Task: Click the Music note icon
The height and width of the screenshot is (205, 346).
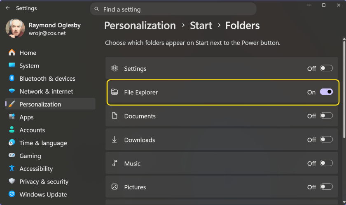Action: [x=115, y=163]
